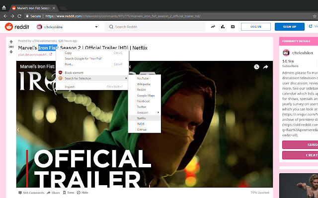Downvote the Iron Fist post
This screenshot has height=198, width=318.
coord(11,51)
